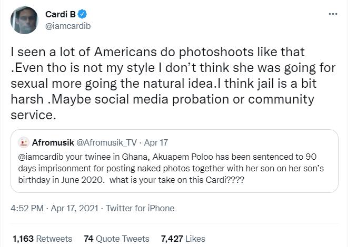Click the @Afromusik_TV handle

coord(107,142)
